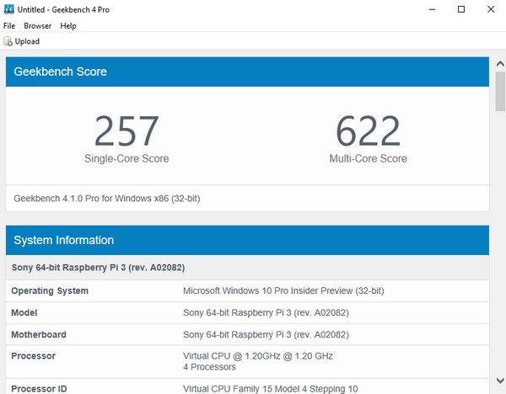
Task: Click the Processor ID row label
Action: (39, 389)
